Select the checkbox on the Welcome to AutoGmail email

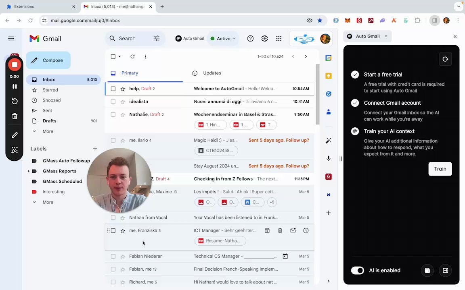point(113,89)
